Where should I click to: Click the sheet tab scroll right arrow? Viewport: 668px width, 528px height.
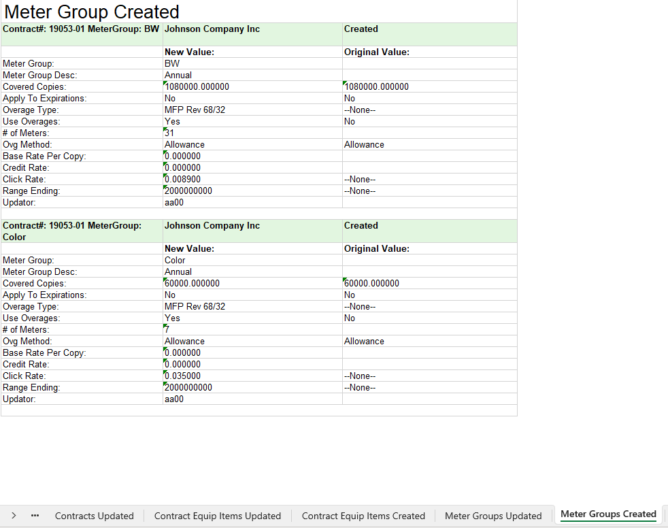[14, 516]
